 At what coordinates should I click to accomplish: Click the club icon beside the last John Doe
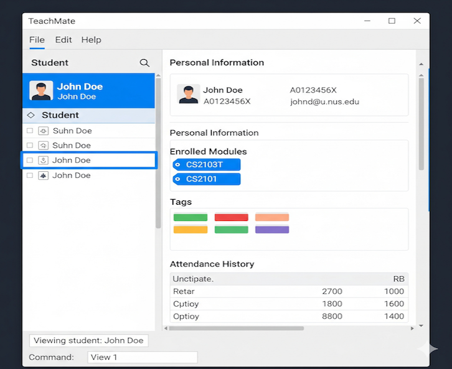point(43,175)
